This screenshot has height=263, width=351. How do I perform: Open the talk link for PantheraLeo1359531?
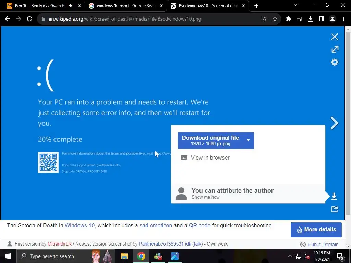click(198, 244)
